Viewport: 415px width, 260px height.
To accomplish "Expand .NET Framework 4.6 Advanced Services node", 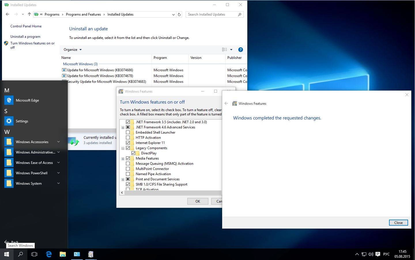I will (123, 128).
